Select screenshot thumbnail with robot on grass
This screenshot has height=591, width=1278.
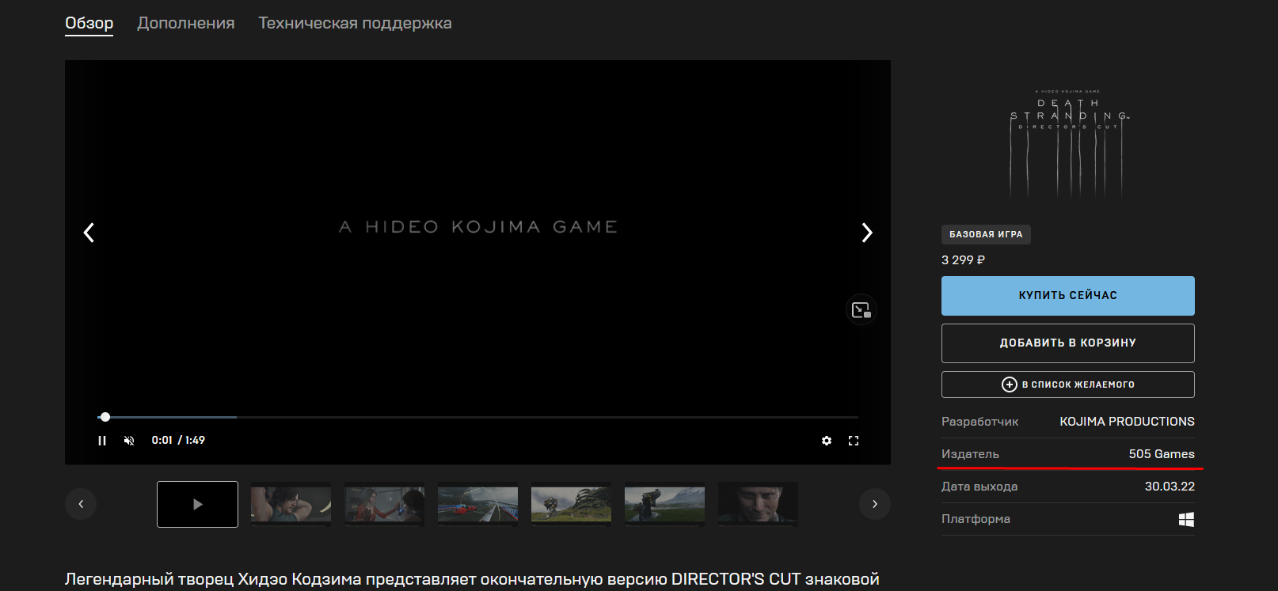(571, 504)
